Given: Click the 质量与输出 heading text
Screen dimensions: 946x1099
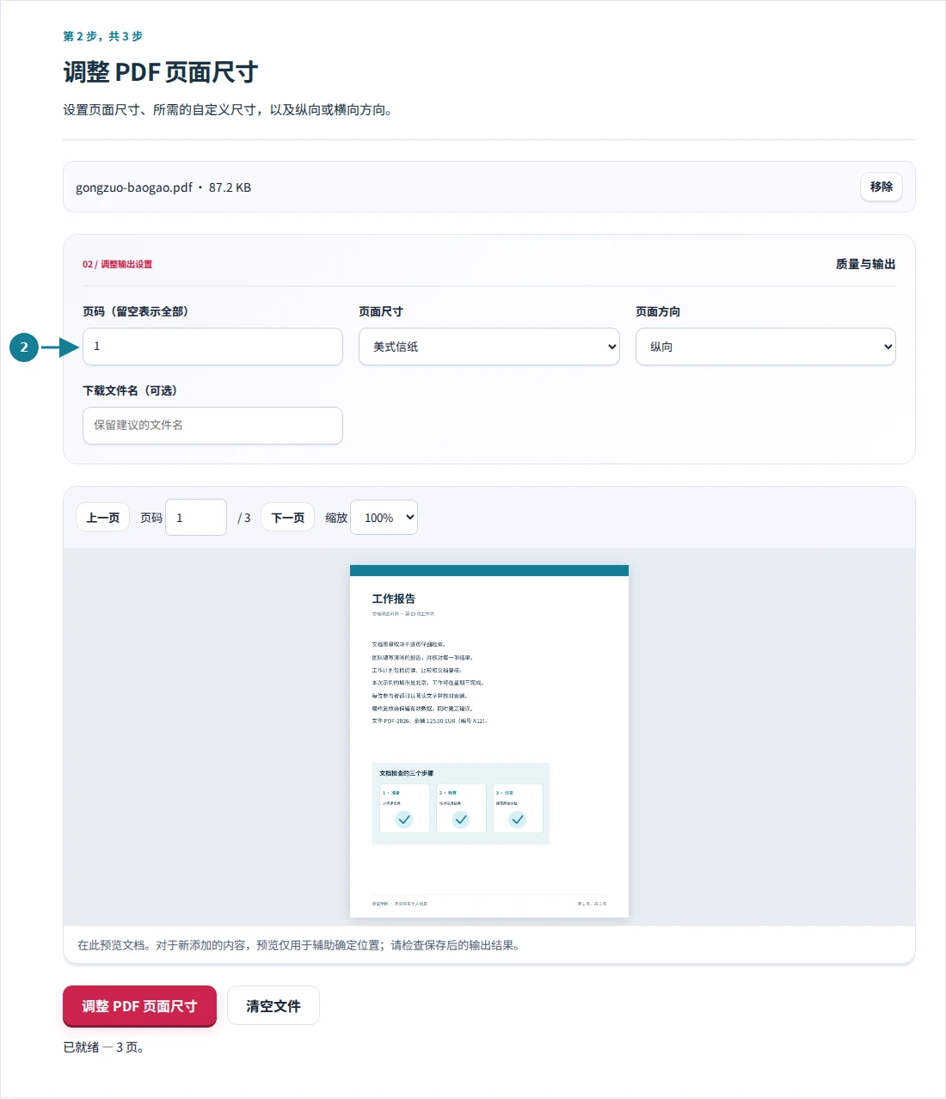Looking at the screenshot, I should click(x=865, y=264).
